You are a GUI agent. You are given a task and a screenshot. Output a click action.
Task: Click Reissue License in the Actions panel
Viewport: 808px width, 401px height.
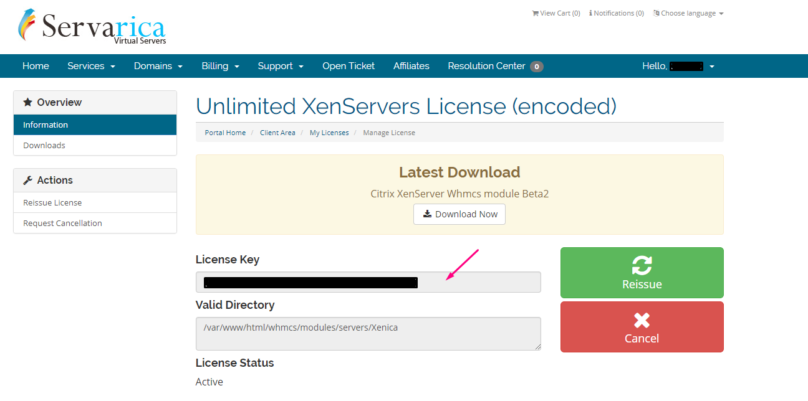coord(95,202)
